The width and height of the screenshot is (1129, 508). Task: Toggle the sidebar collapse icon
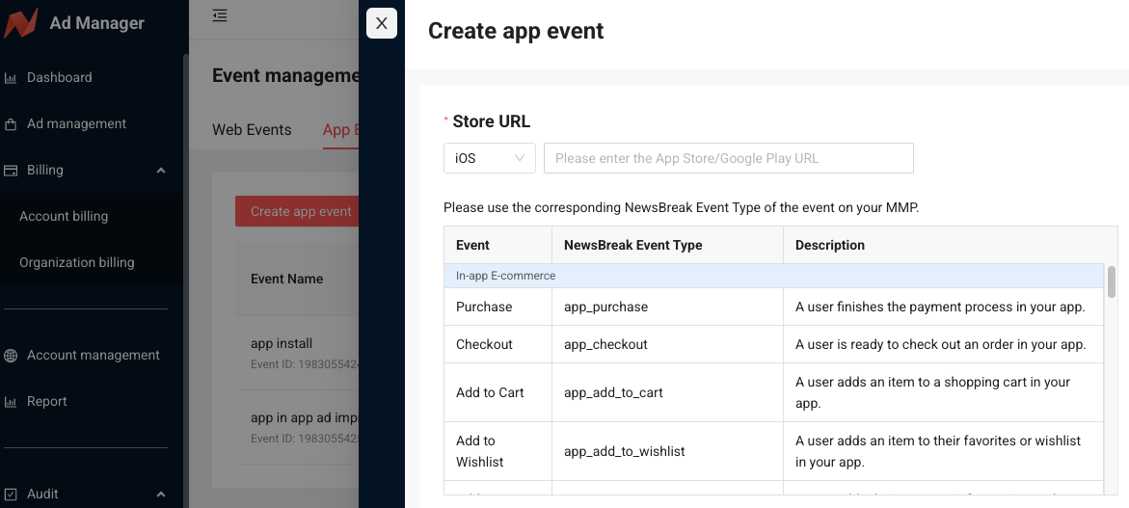tap(220, 15)
